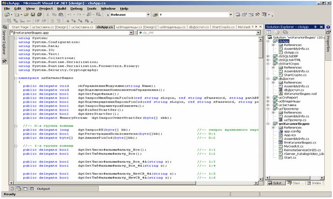The image size is (333, 199).
Task: Click the Increase Indent icon
Action: [x=44, y=21]
